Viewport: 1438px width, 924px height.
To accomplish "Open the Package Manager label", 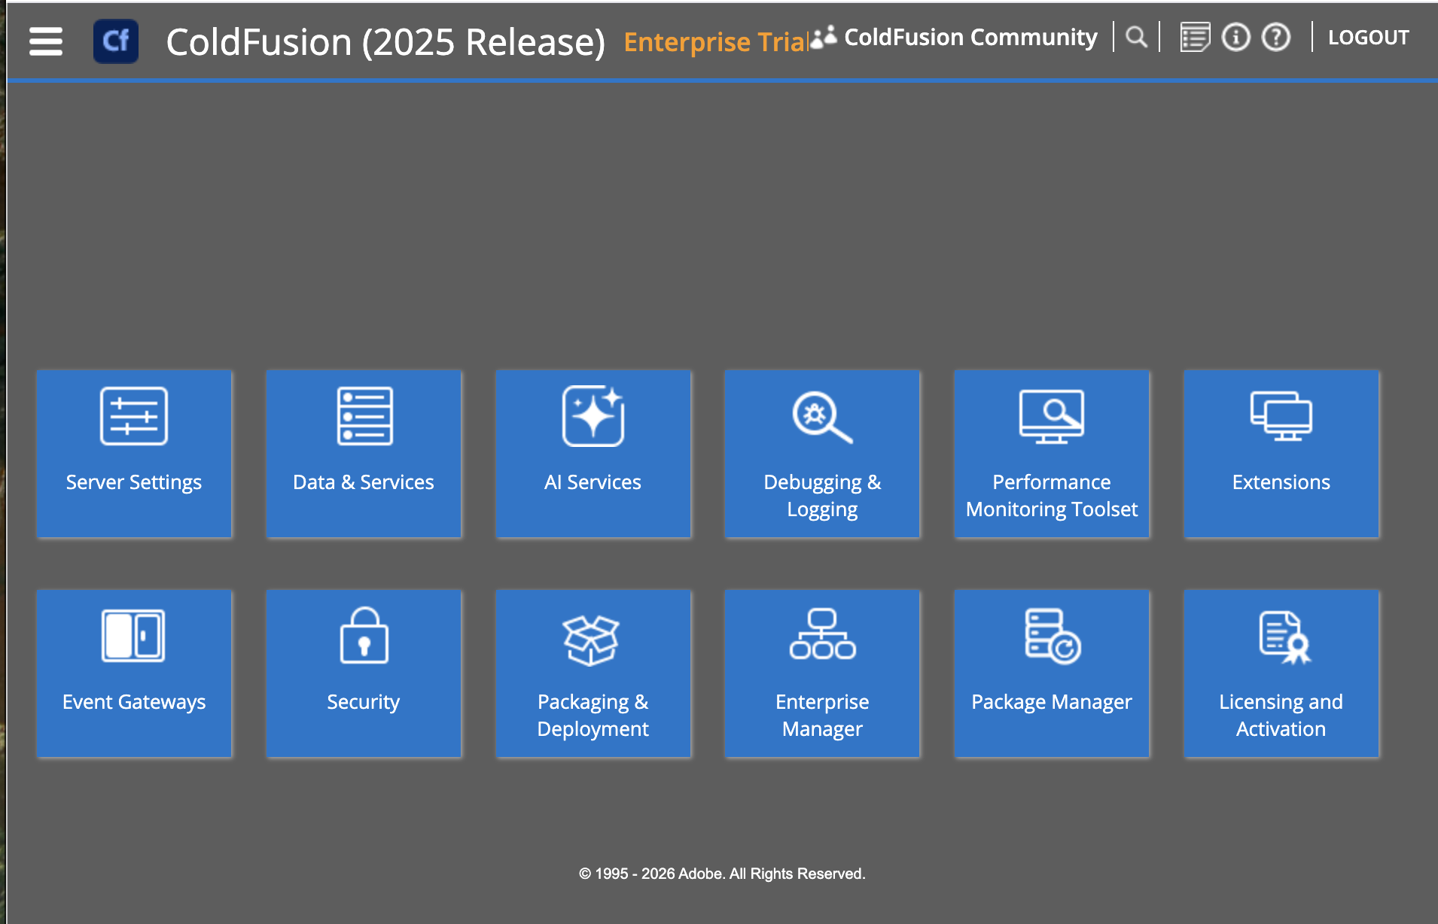I will coord(1052,702).
